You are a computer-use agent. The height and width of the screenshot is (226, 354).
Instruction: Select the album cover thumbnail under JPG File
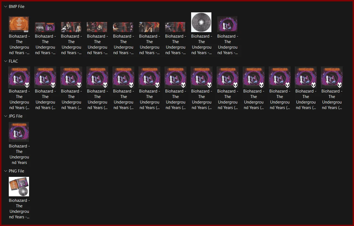(x=19, y=132)
